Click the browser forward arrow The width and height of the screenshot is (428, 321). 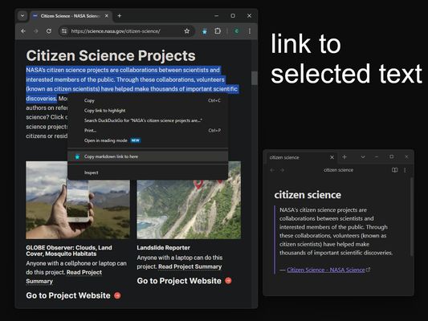tap(36, 31)
